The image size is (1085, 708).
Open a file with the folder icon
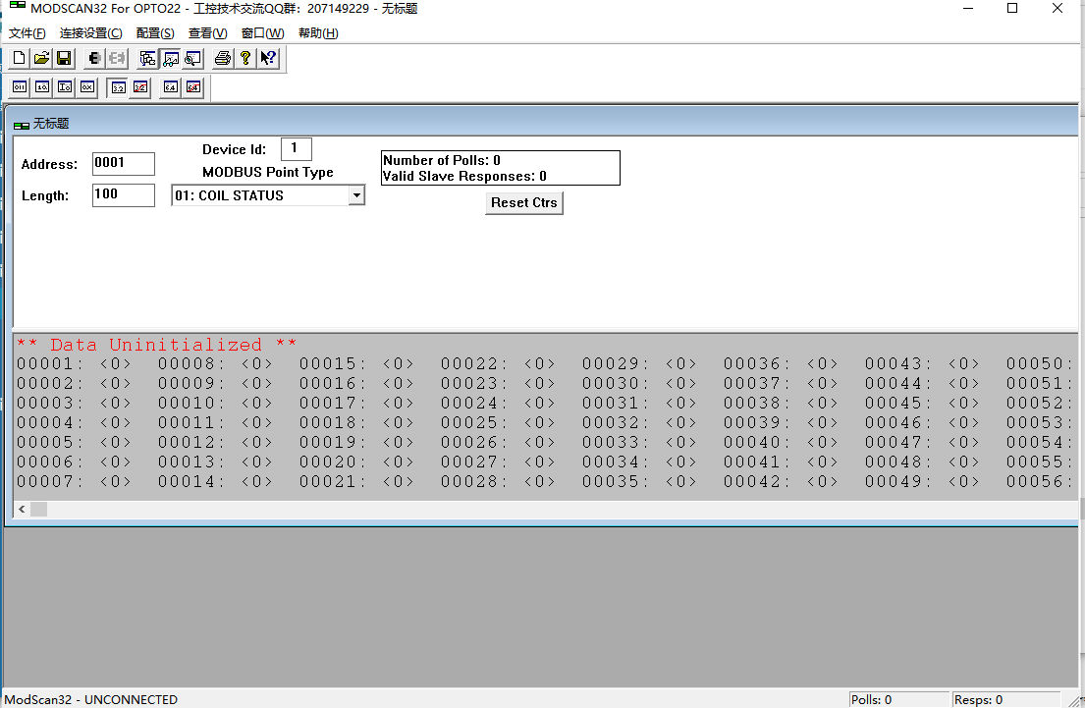click(x=41, y=59)
